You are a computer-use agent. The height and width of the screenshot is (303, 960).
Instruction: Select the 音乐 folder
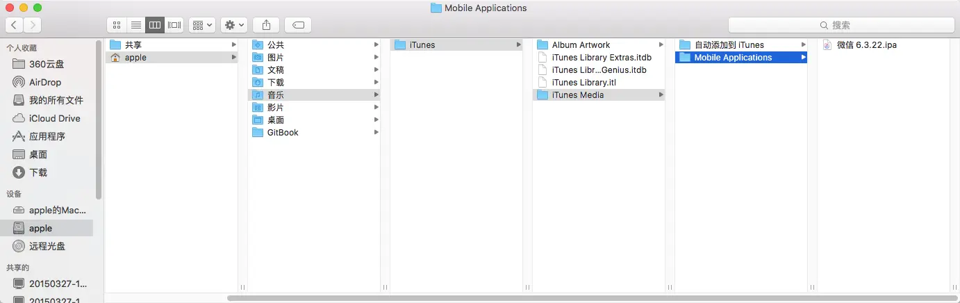314,95
